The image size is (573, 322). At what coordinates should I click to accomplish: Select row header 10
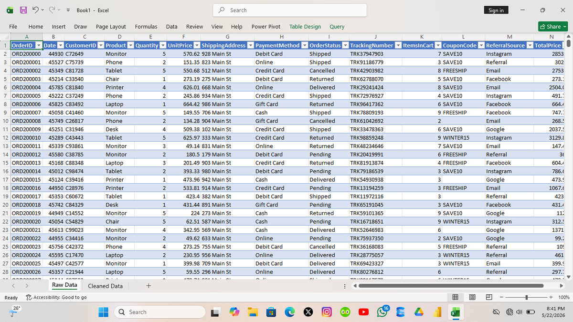click(x=5, y=121)
